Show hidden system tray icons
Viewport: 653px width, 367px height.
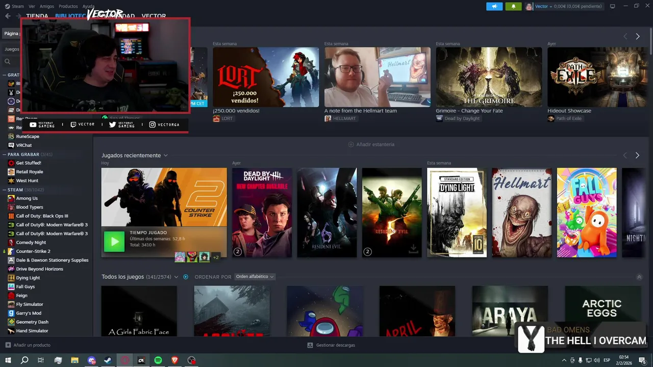click(x=564, y=360)
